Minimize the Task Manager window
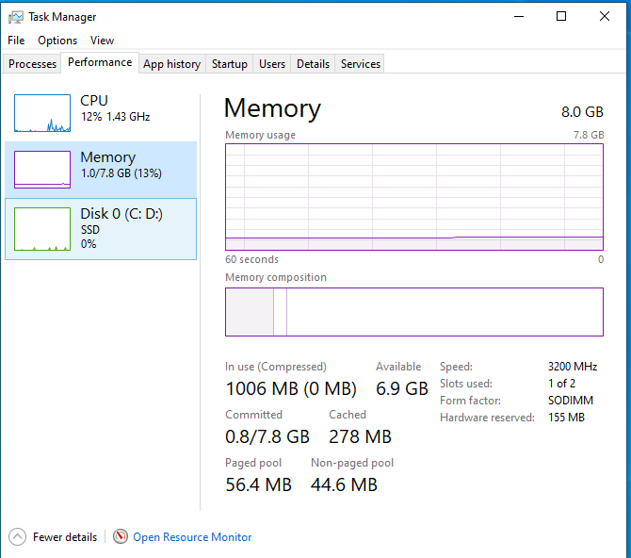The width and height of the screenshot is (631, 558). click(x=519, y=17)
